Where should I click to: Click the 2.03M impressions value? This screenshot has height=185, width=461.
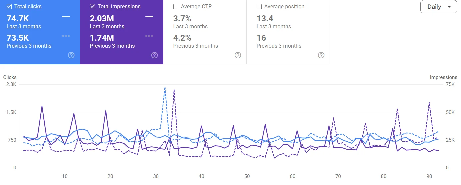102,18
